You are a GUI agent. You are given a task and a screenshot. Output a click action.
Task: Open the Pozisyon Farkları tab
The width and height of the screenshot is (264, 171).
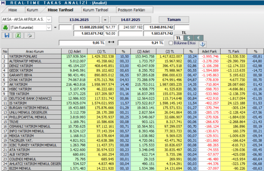[x=131, y=10]
